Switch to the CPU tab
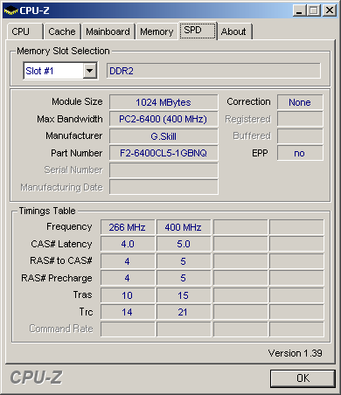This screenshot has width=341, height=395. 25,31
